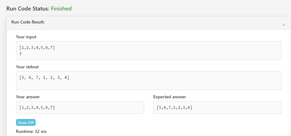Image resolution: width=291 pixels, height=136 pixels.
Task: Click the Your stdout label
Action: tap(27, 67)
